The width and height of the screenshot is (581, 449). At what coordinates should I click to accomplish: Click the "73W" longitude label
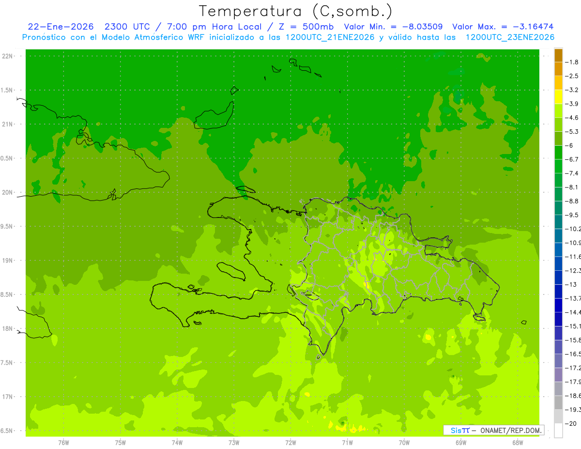234,443
